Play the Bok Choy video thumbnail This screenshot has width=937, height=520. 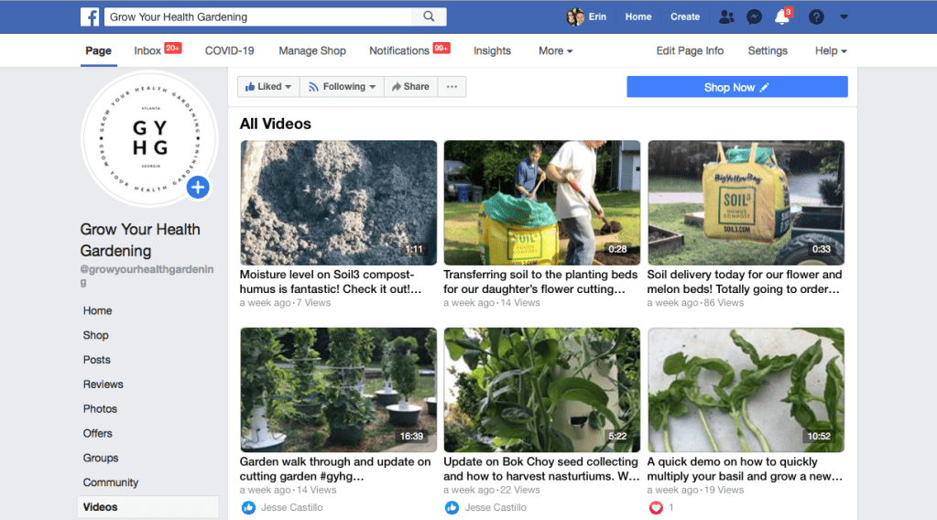(542, 390)
